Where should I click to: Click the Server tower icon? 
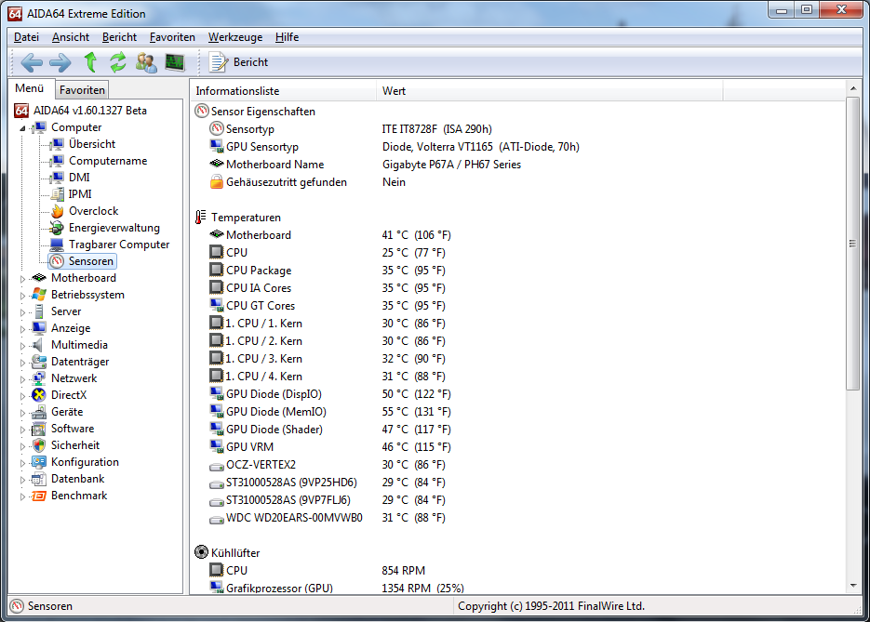coord(39,311)
